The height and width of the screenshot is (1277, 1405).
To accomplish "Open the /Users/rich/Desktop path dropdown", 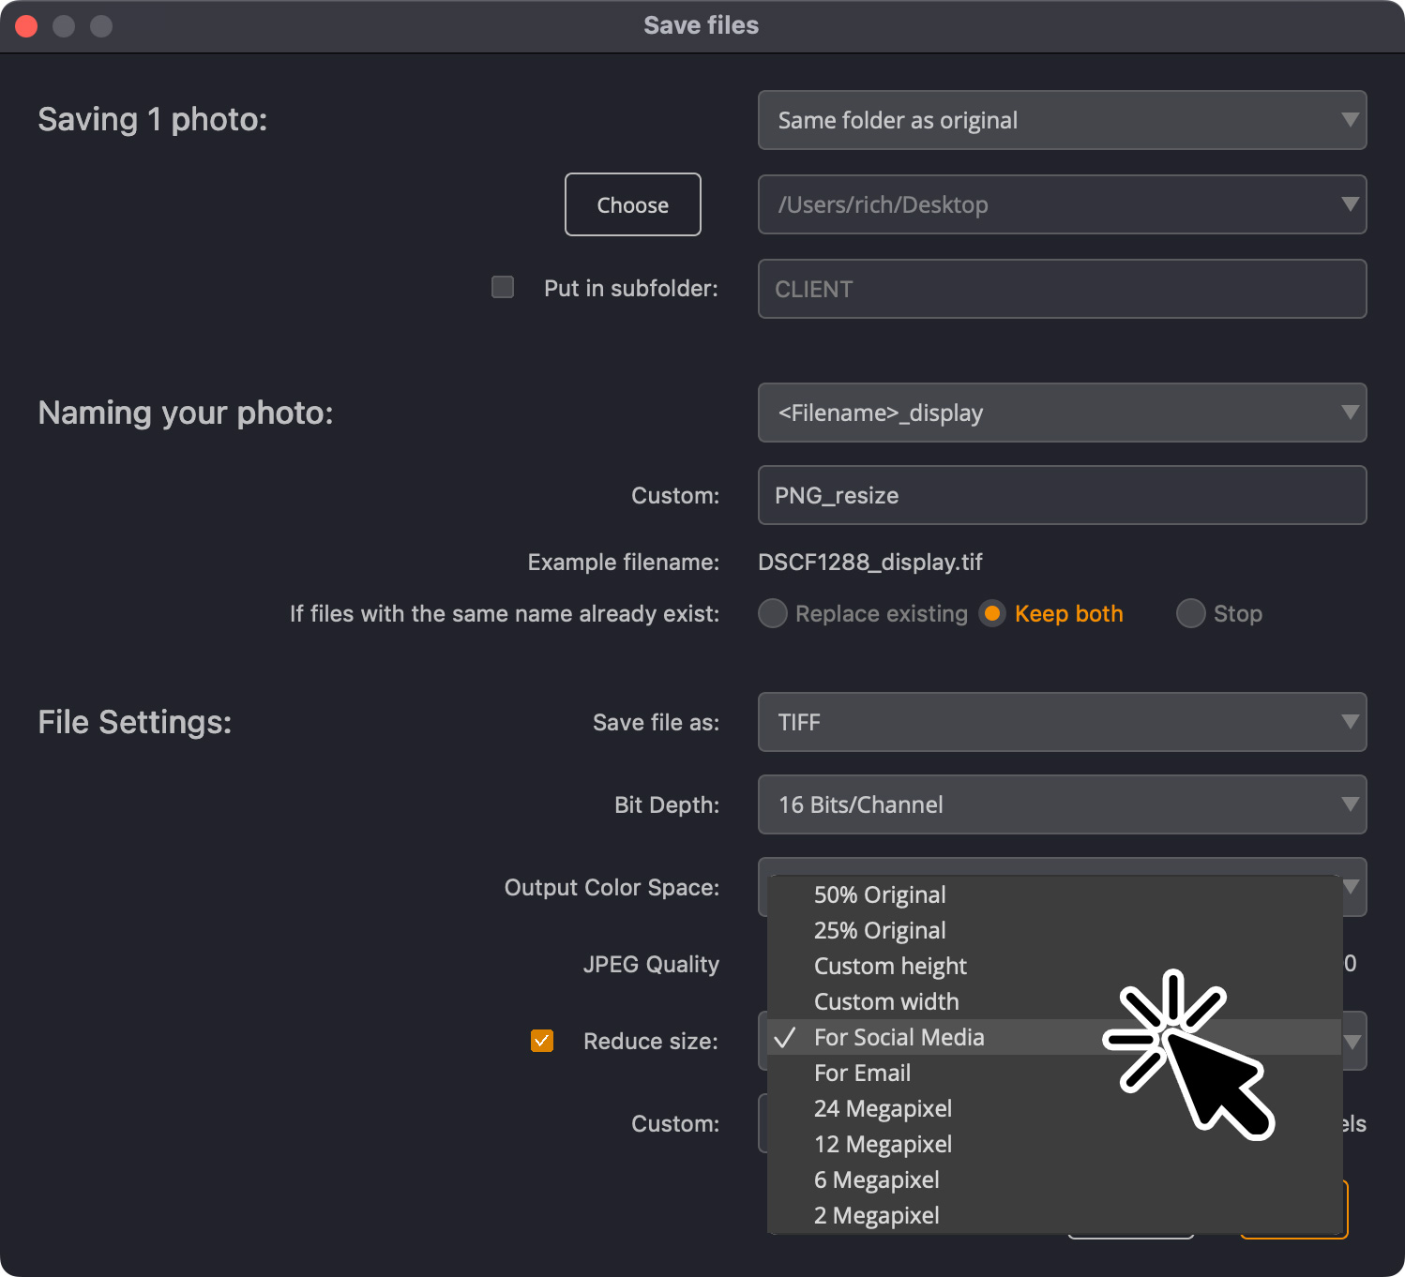I will [1062, 204].
